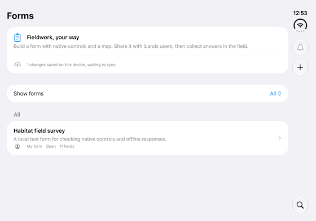Screen dimensions: 316x221
Task: Click the cloud upload sync icon
Action: [x=17, y=65]
